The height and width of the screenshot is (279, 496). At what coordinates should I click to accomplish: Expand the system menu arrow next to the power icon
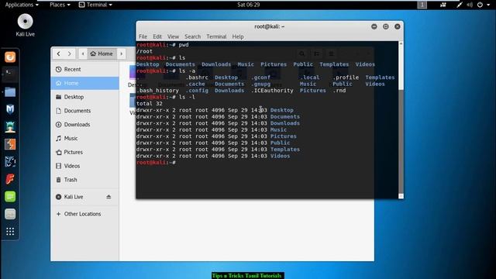(488, 5)
